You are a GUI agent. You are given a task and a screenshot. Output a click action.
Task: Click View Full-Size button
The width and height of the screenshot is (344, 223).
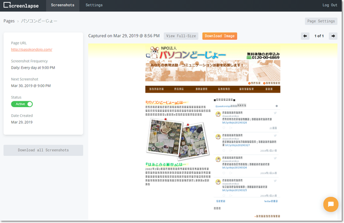(x=181, y=36)
